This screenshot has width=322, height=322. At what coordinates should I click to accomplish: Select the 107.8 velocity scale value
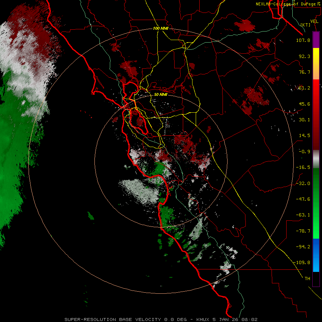pyautogui.click(x=303, y=40)
